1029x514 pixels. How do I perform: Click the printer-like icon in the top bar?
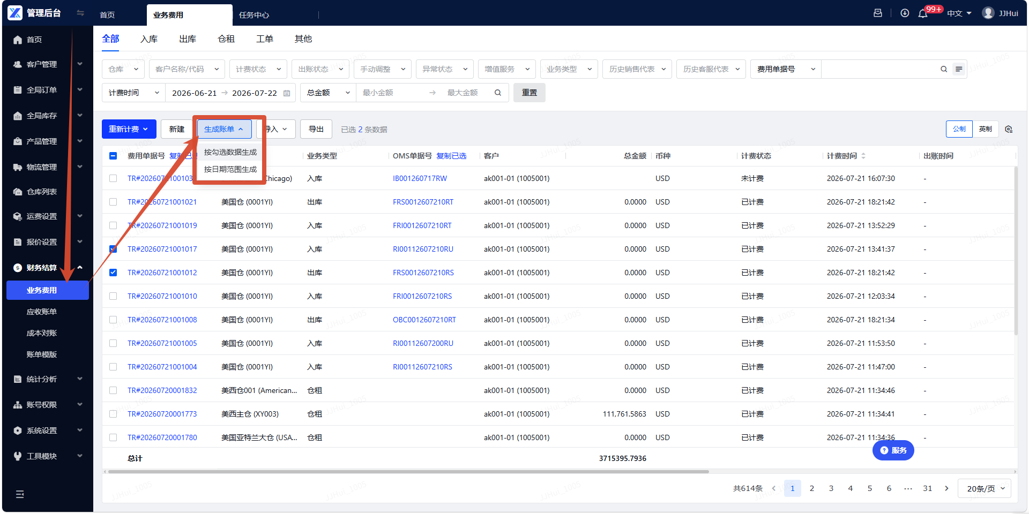[878, 13]
